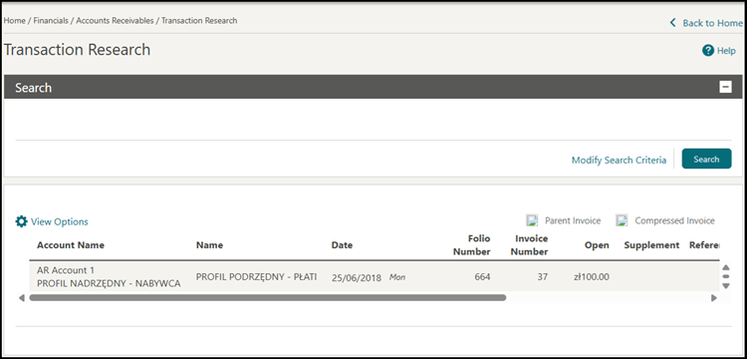Screen dimensions: 747x359
Task: Click the PROFIL PODRZĘDNY - PŁATI name cell
Action: (x=256, y=276)
